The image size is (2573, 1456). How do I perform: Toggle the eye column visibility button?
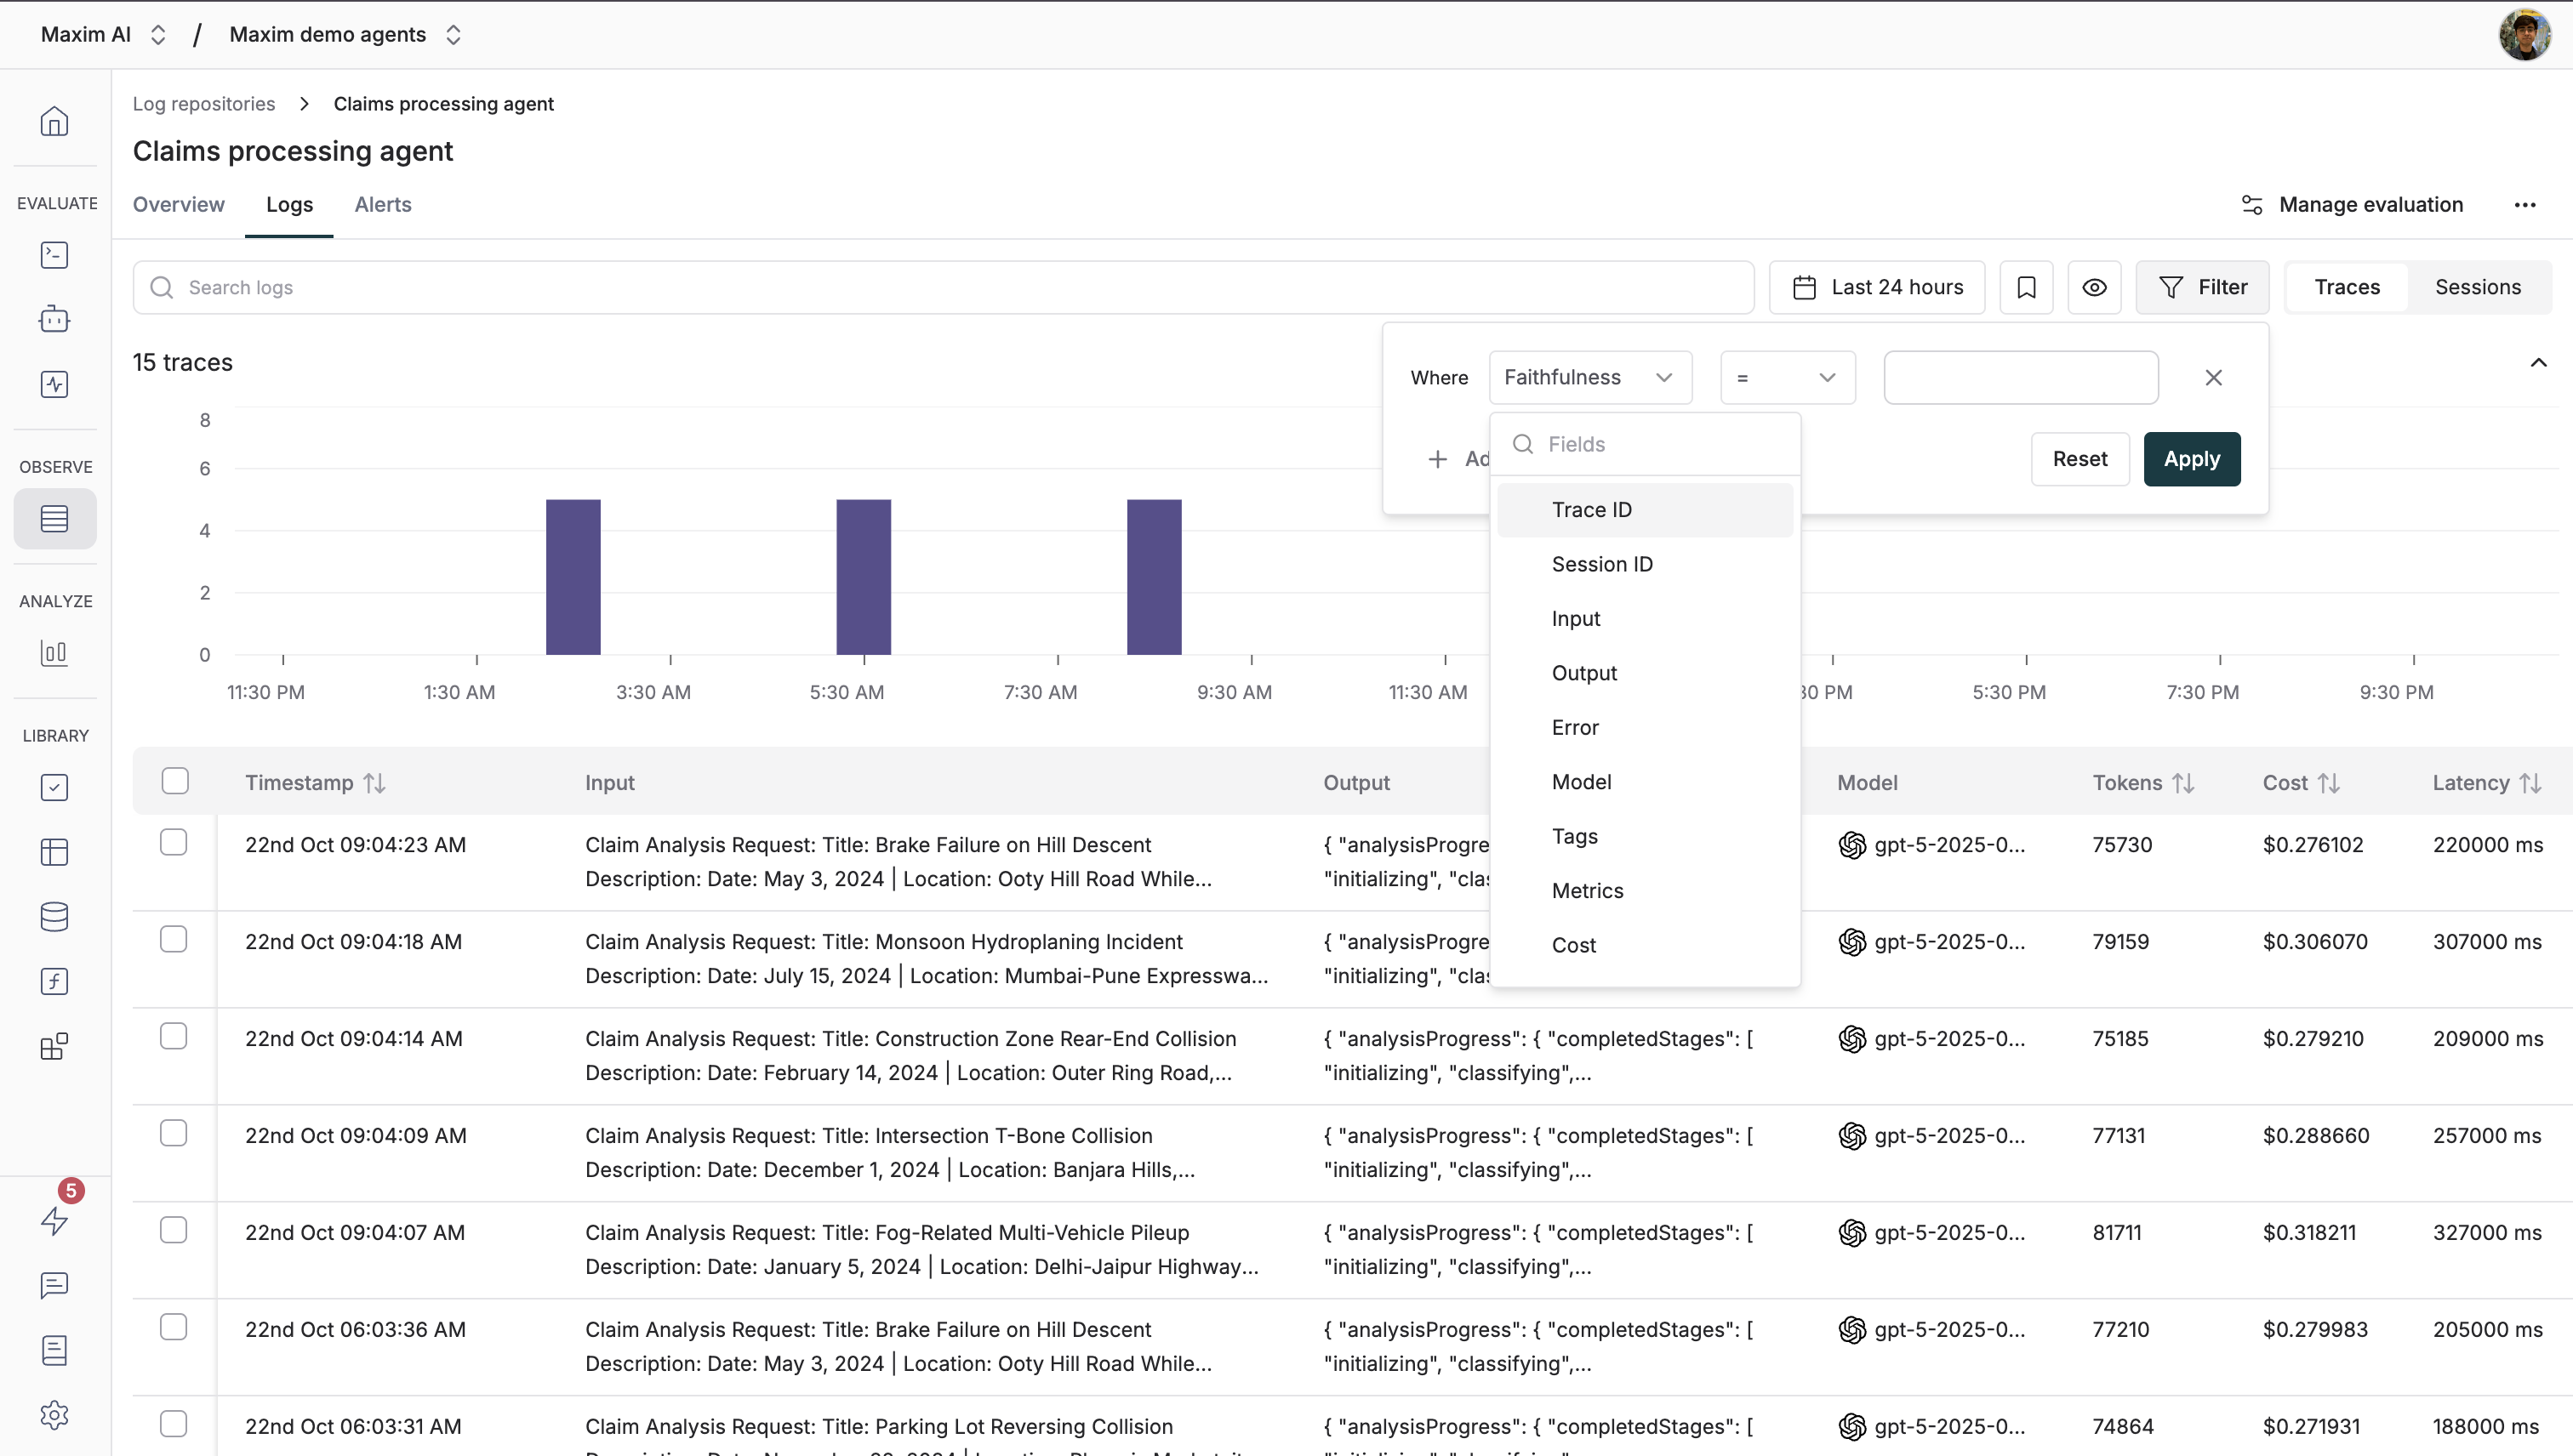coord(2094,287)
